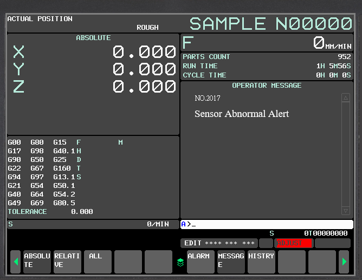Screen dimensions: 362x280
Task: Click the X axis absolute position value
Action: 144,52
